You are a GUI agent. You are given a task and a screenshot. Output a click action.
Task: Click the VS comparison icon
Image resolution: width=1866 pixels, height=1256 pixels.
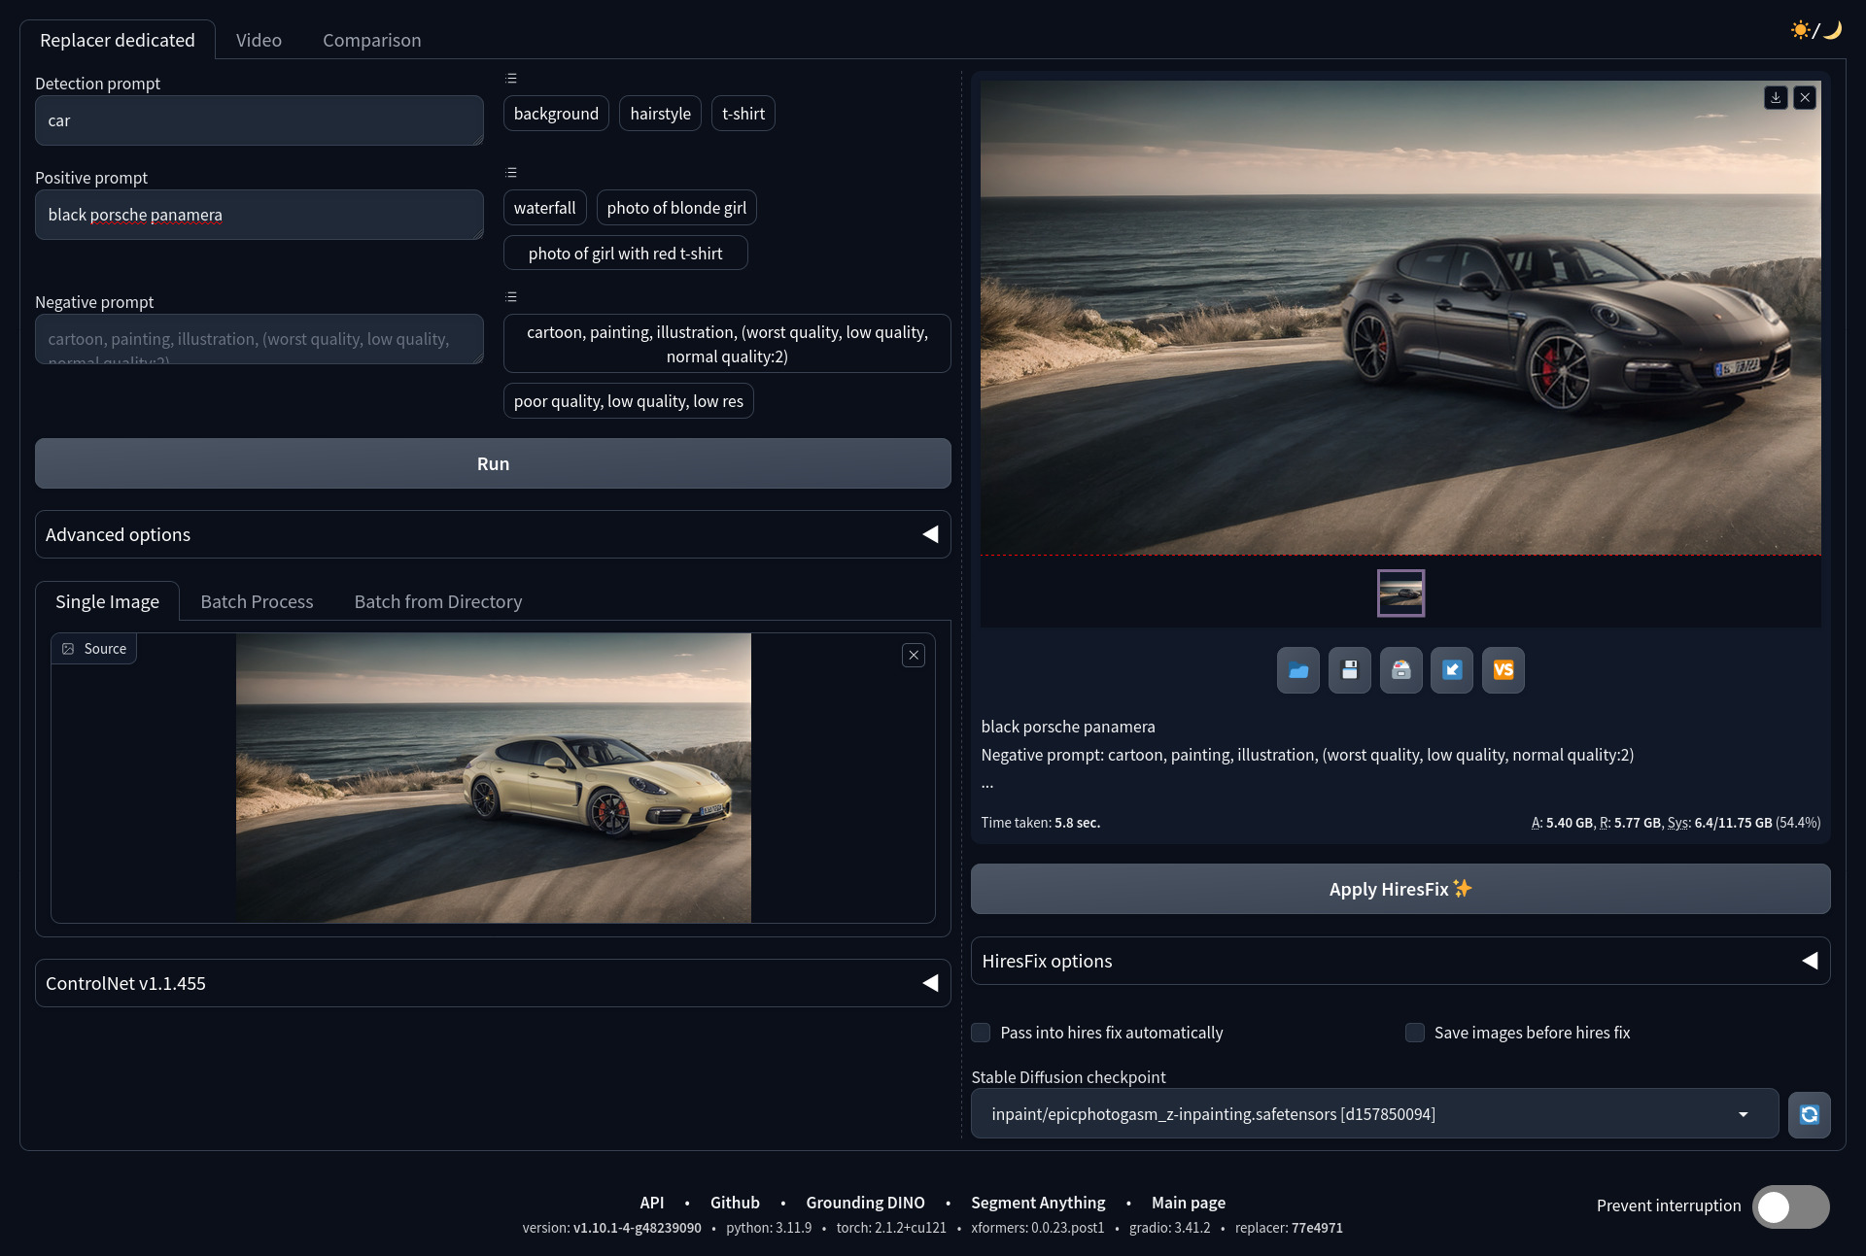click(x=1504, y=670)
